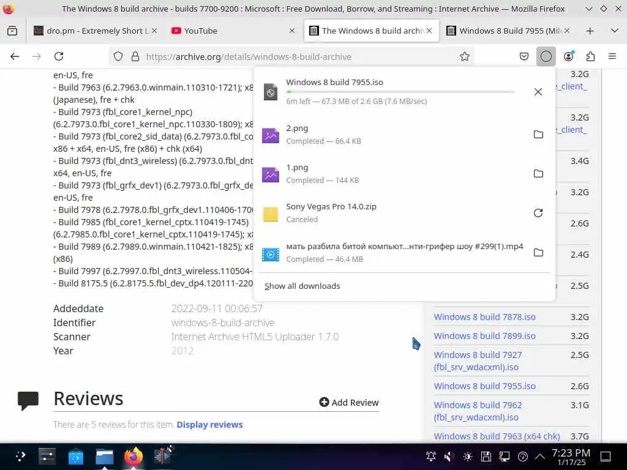Click the Add Review button

click(348, 403)
